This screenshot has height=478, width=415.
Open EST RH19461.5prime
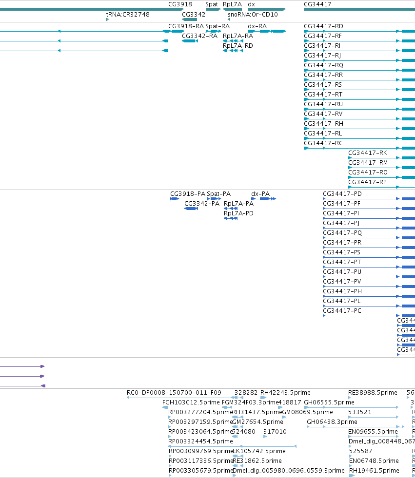tap(374, 471)
